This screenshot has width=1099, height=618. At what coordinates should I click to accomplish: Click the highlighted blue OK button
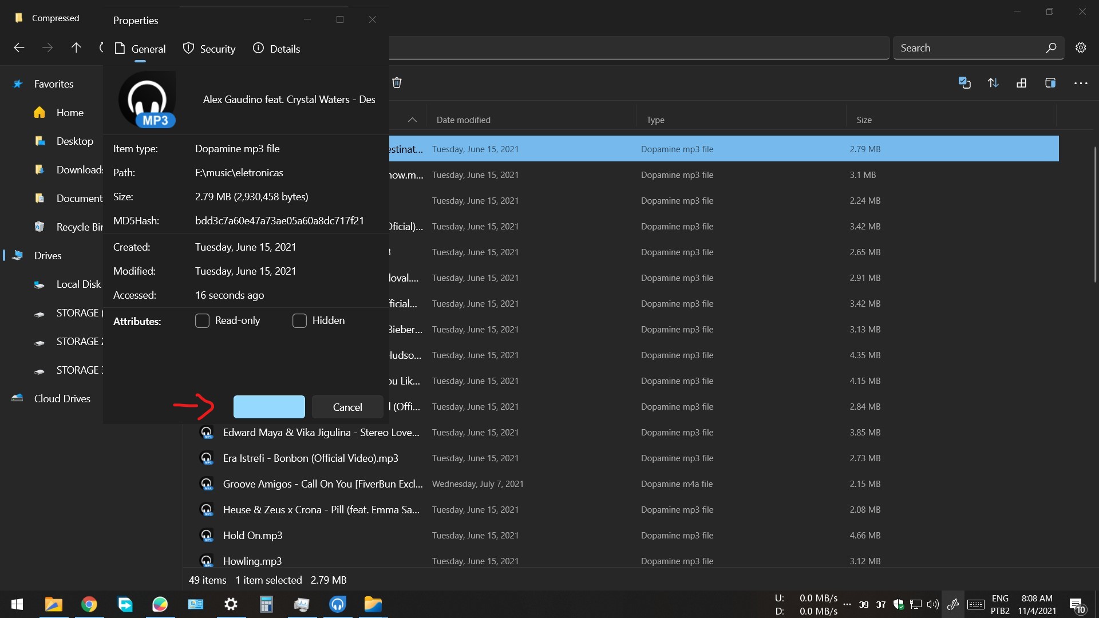pos(269,407)
